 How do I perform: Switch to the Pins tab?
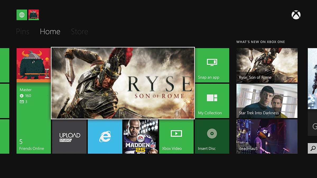pyautogui.click(x=22, y=31)
